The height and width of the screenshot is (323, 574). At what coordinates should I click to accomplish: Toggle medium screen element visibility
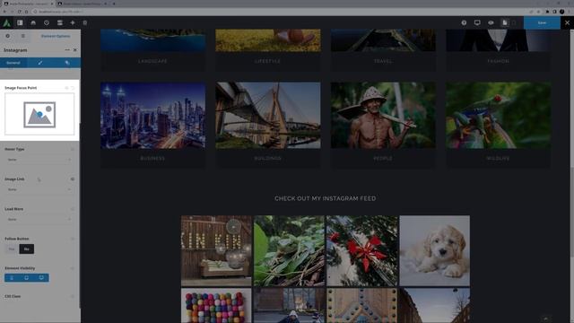click(x=26, y=278)
